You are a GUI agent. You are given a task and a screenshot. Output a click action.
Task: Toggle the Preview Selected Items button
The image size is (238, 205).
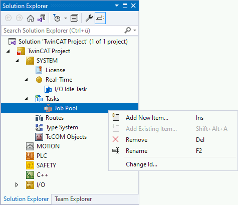pyautogui.click(x=100, y=18)
